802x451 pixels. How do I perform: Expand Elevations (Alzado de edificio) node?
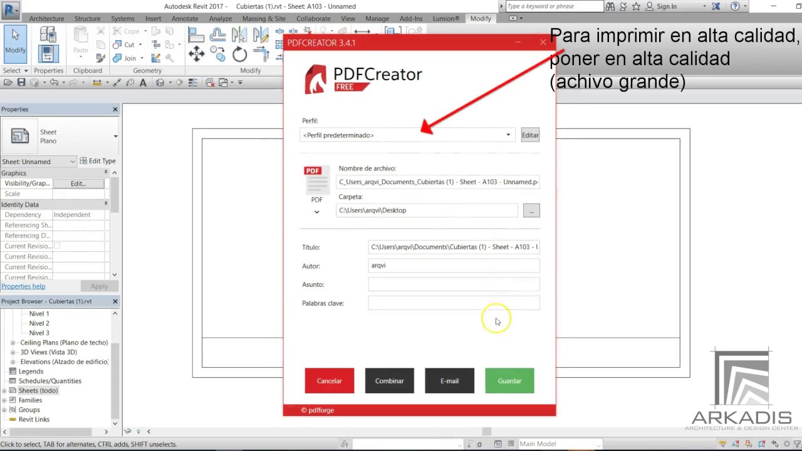pyautogui.click(x=13, y=361)
